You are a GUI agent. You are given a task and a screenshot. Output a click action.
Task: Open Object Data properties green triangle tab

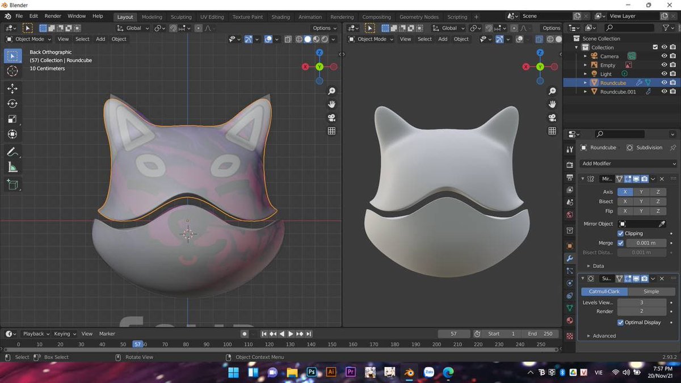point(570,308)
